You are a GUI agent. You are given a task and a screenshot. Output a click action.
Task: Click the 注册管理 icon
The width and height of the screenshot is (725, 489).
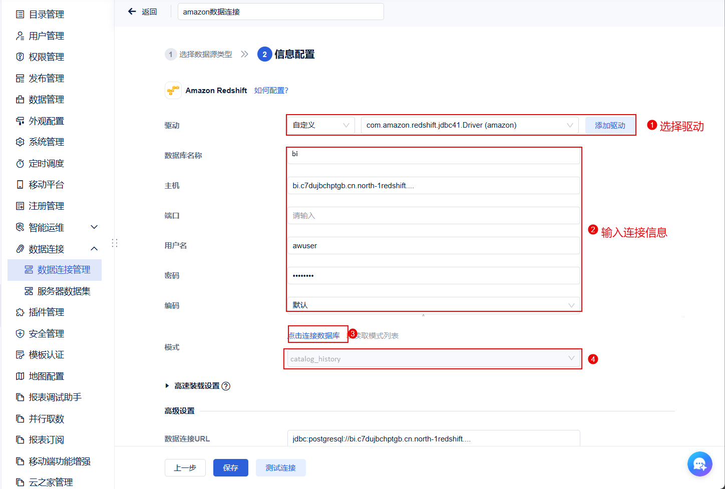(20, 206)
